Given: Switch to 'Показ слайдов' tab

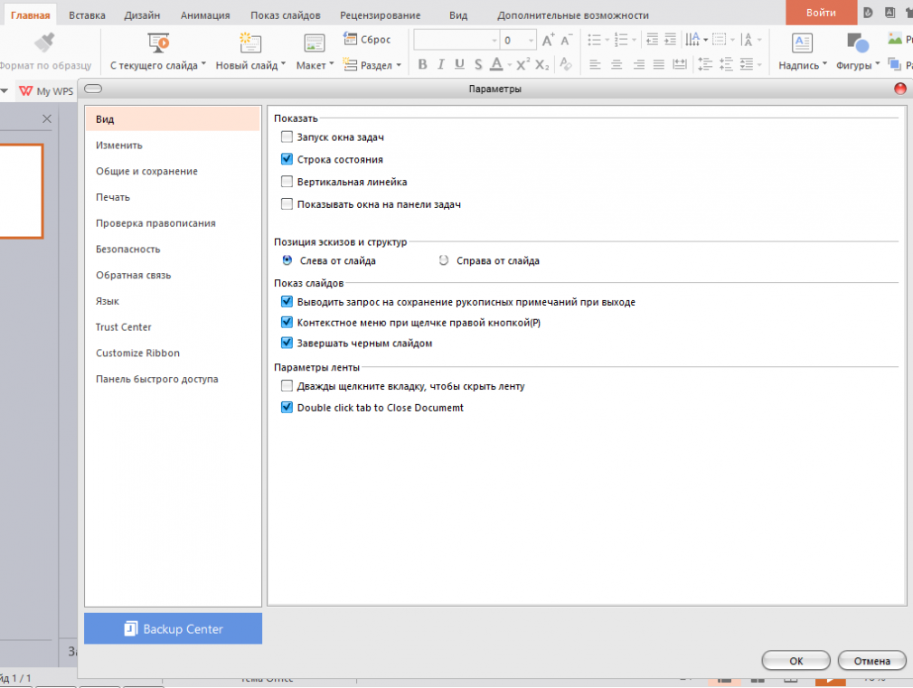Looking at the screenshot, I should (286, 15).
